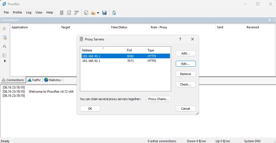
Task: Switch to the Traffic tab
Action: pos(34,80)
